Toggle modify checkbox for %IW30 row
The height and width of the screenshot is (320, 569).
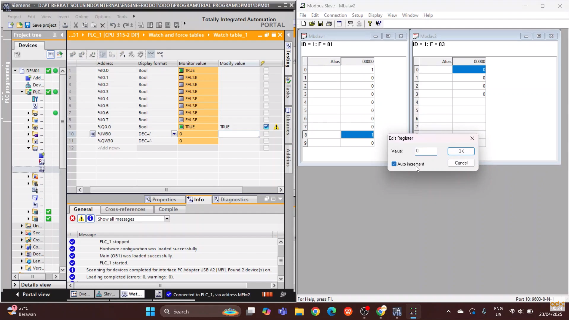pos(266,134)
